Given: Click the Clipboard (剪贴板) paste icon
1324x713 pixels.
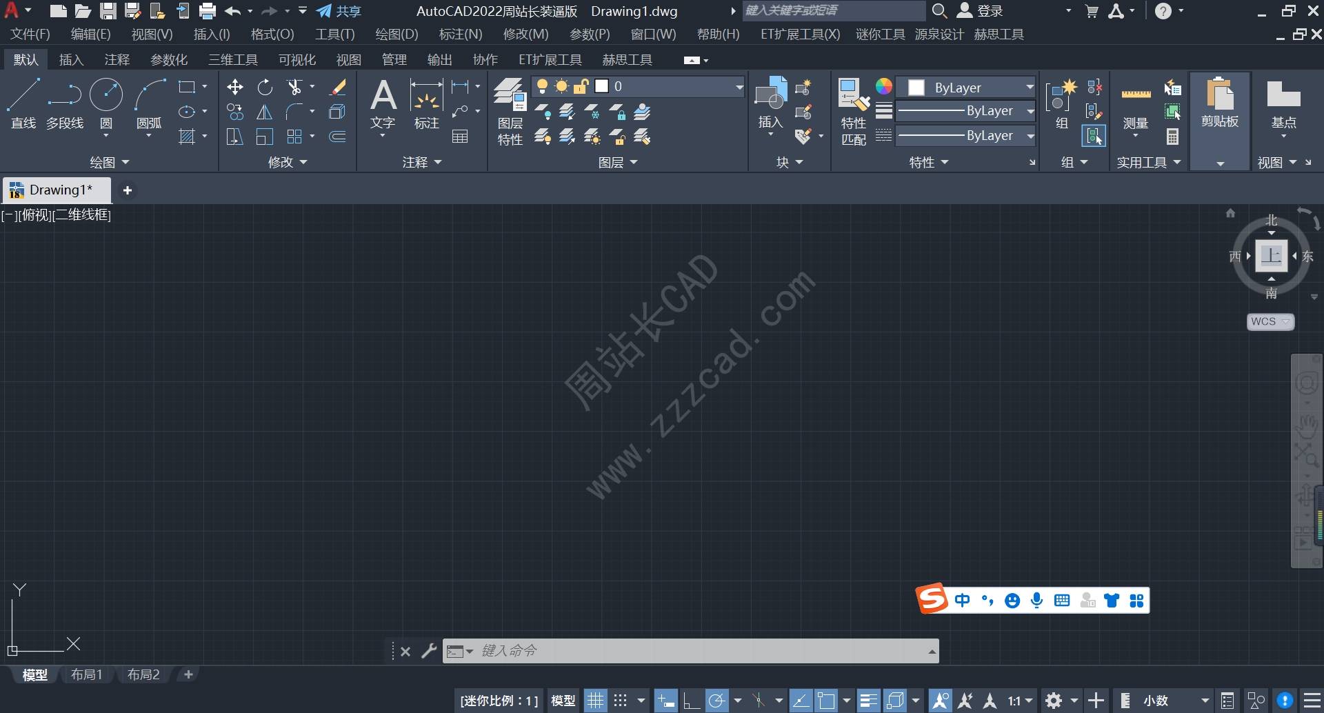Looking at the screenshot, I should pyautogui.click(x=1220, y=102).
